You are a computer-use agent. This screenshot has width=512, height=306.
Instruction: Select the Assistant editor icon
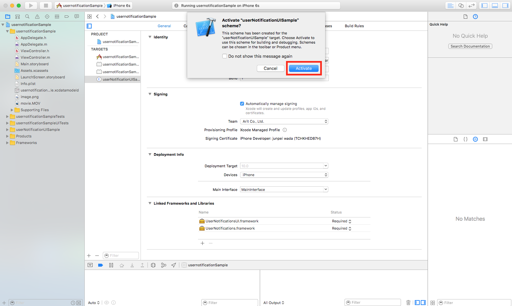461,6
